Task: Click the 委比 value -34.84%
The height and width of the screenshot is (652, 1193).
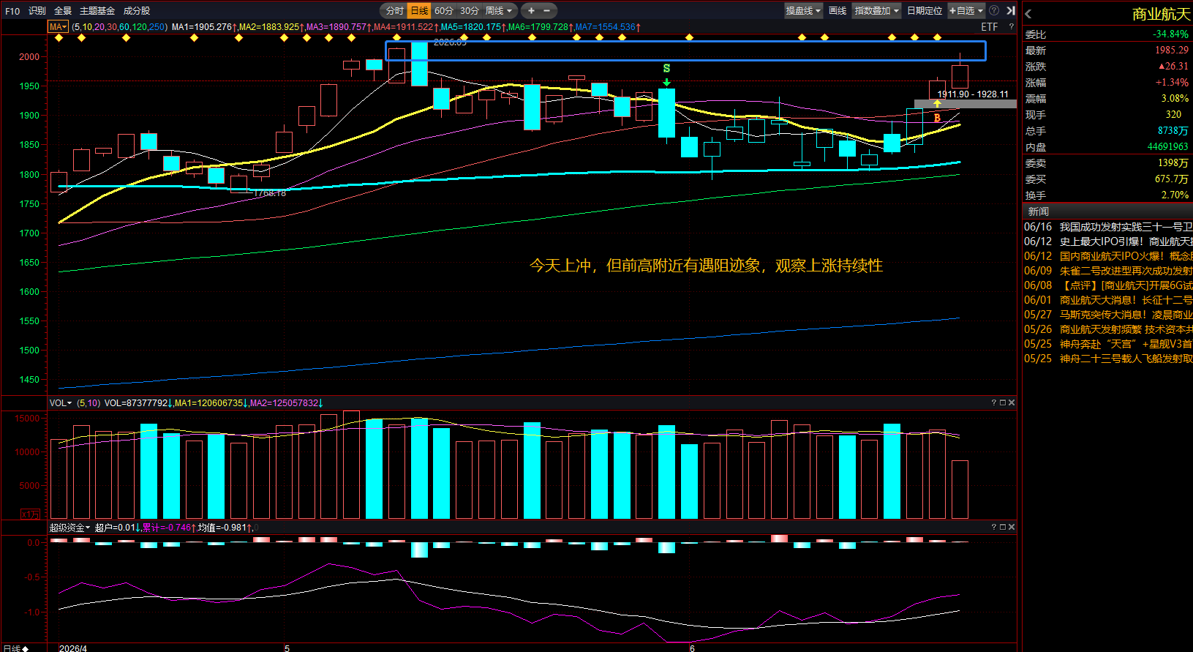Action: [1170, 34]
